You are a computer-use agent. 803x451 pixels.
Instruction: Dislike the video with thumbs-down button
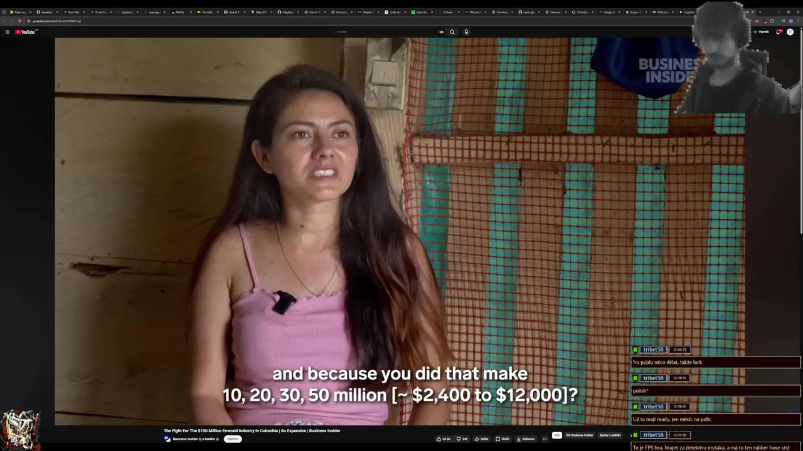pyautogui.click(x=462, y=439)
